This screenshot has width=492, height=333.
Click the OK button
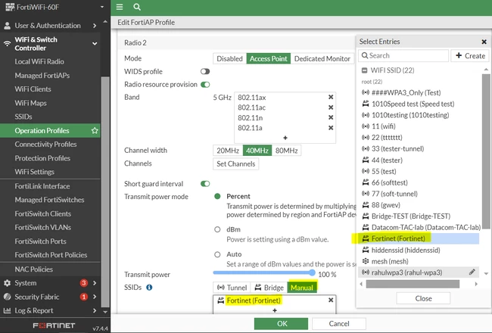click(281, 324)
